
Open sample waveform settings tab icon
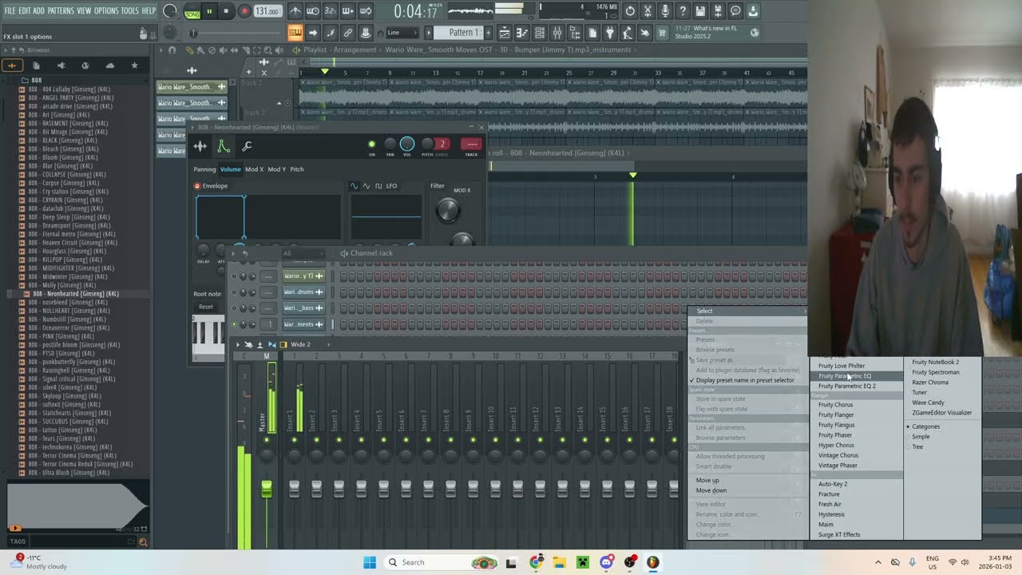(x=200, y=146)
